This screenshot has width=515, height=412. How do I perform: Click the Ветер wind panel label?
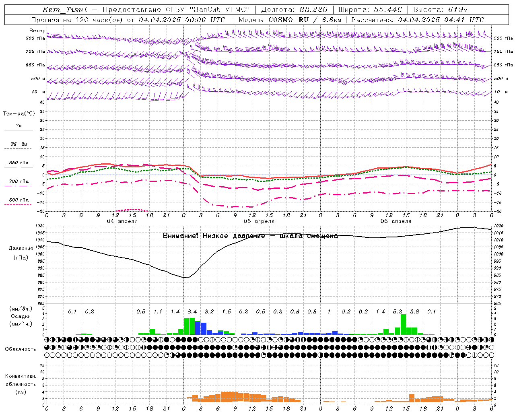point(37,31)
